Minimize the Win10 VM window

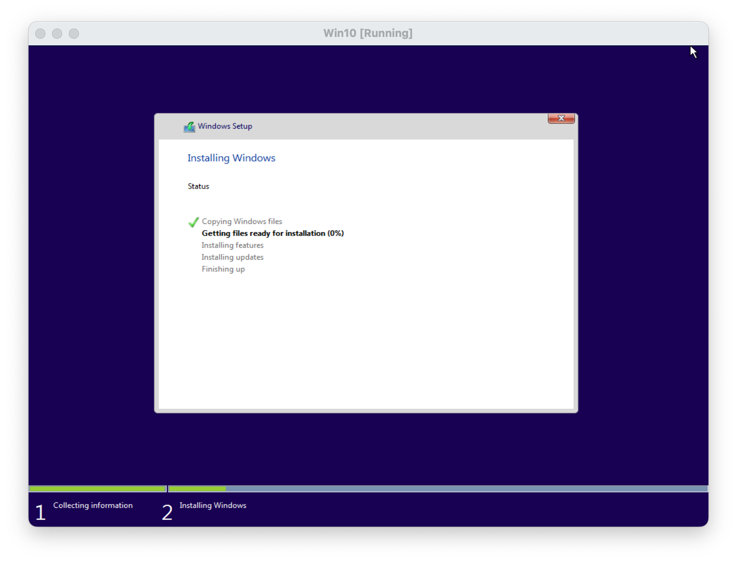click(57, 34)
